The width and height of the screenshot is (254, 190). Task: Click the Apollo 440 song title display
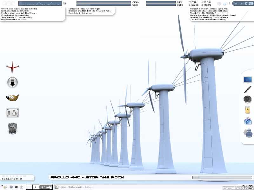pyautogui.click(x=87, y=177)
